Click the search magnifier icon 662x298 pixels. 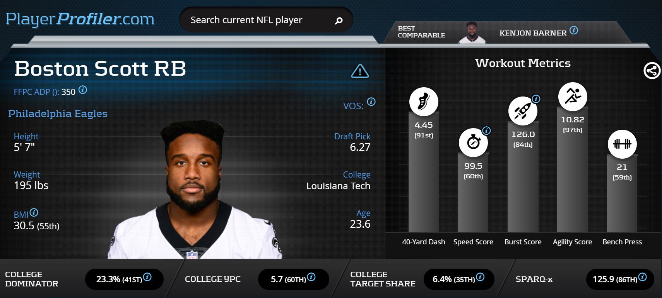coord(339,20)
